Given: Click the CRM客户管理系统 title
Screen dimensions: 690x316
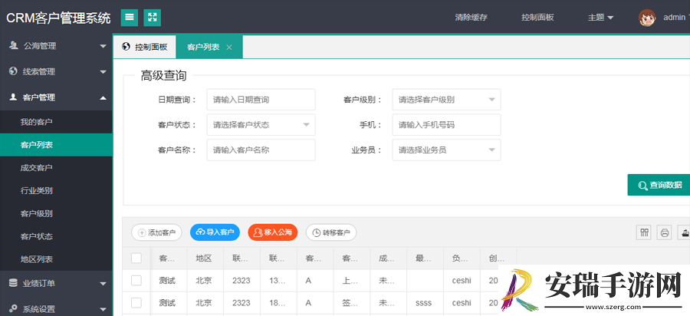Looking at the screenshot, I should (x=58, y=18).
